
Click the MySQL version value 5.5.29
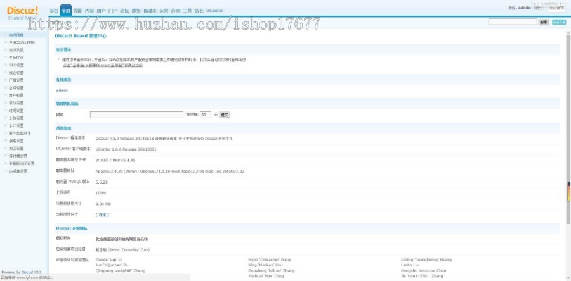point(102,182)
